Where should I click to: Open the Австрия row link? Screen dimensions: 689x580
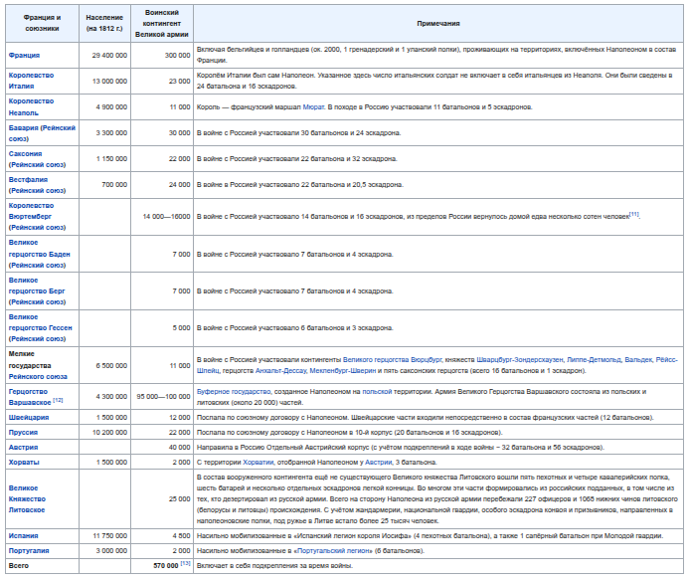23,448
